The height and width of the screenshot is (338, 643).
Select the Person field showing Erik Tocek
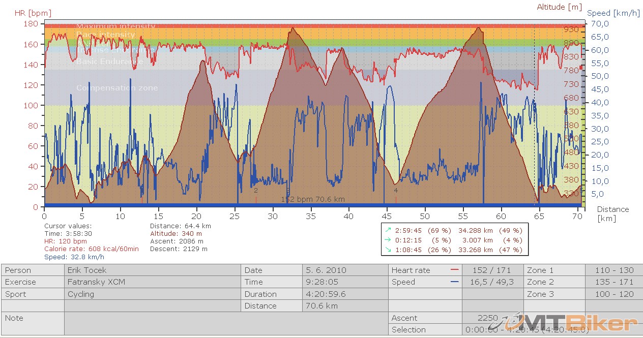(152, 270)
